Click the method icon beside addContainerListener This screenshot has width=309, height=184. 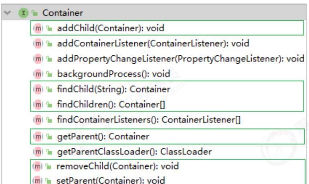38,43
